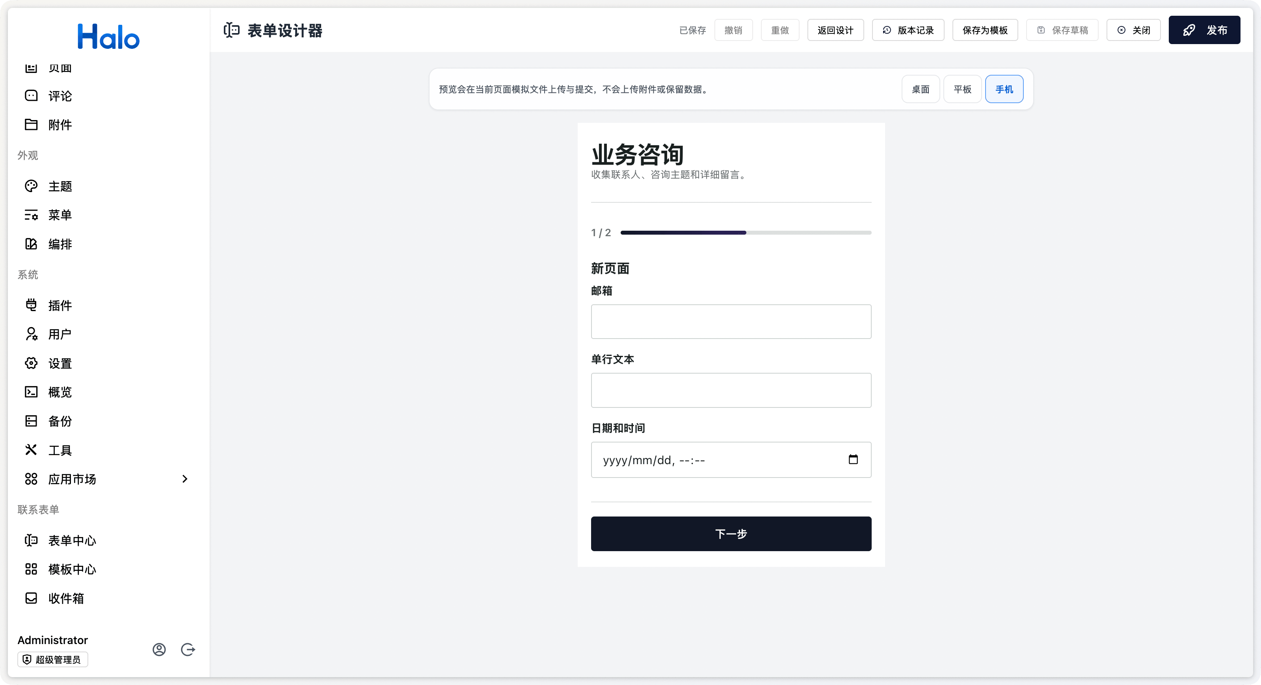The image size is (1261, 685).
Task: Click the 1/2 progress bar
Action: (x=746, y=233)
